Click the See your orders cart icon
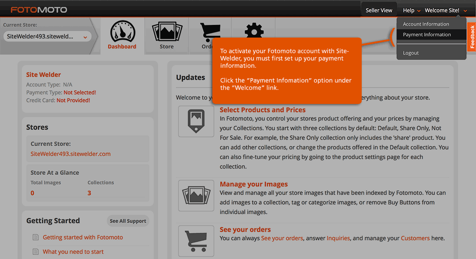The image size is (476, 259). pyautogui.click(x=196, y=241)
